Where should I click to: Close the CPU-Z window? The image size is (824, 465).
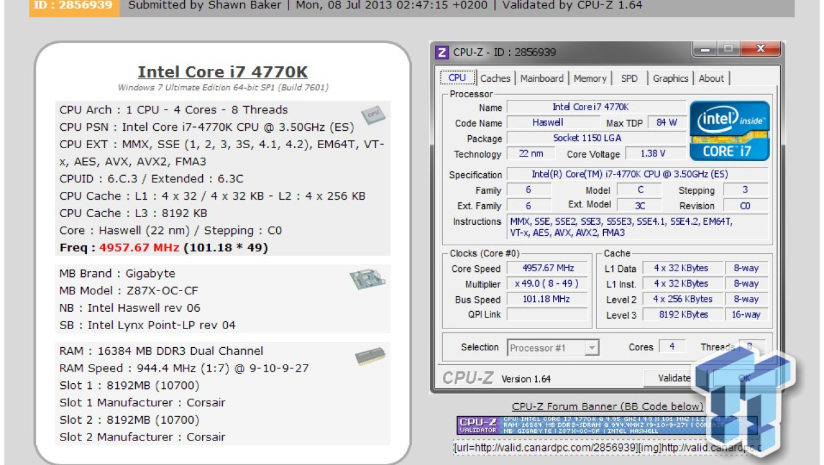tap(760, 48)
